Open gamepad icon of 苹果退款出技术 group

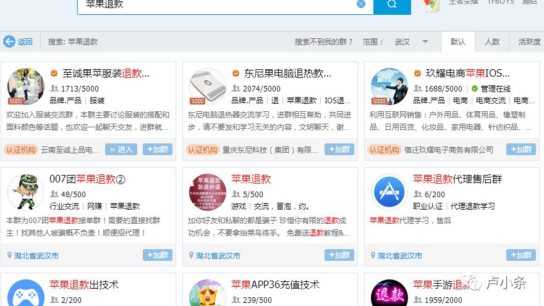coord(26,293)
